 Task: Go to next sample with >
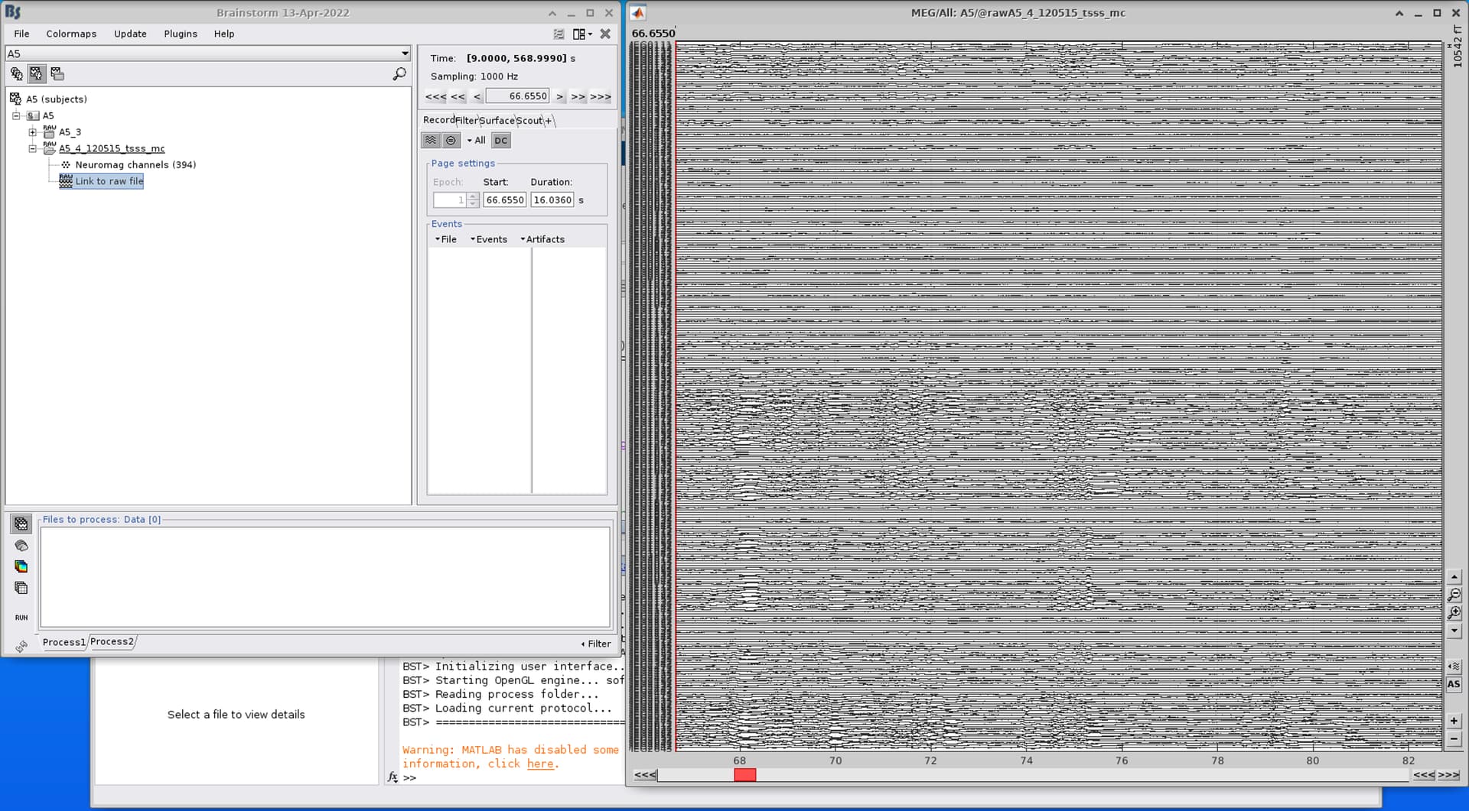pos(560,97)
